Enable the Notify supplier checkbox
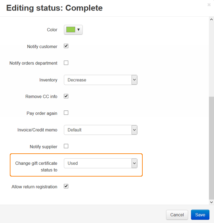 click(66, 146)
